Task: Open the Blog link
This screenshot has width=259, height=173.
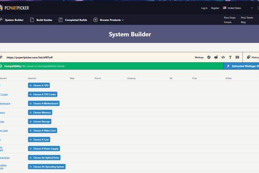Action: [x=243, y=22]
